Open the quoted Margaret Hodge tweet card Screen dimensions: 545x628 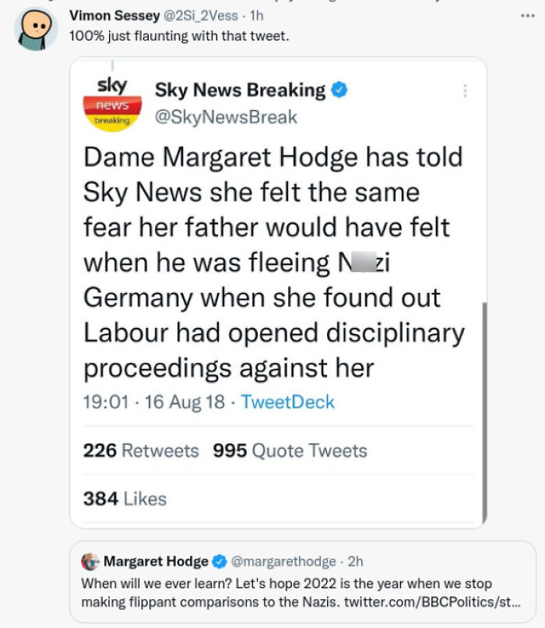tap(303, 582)
